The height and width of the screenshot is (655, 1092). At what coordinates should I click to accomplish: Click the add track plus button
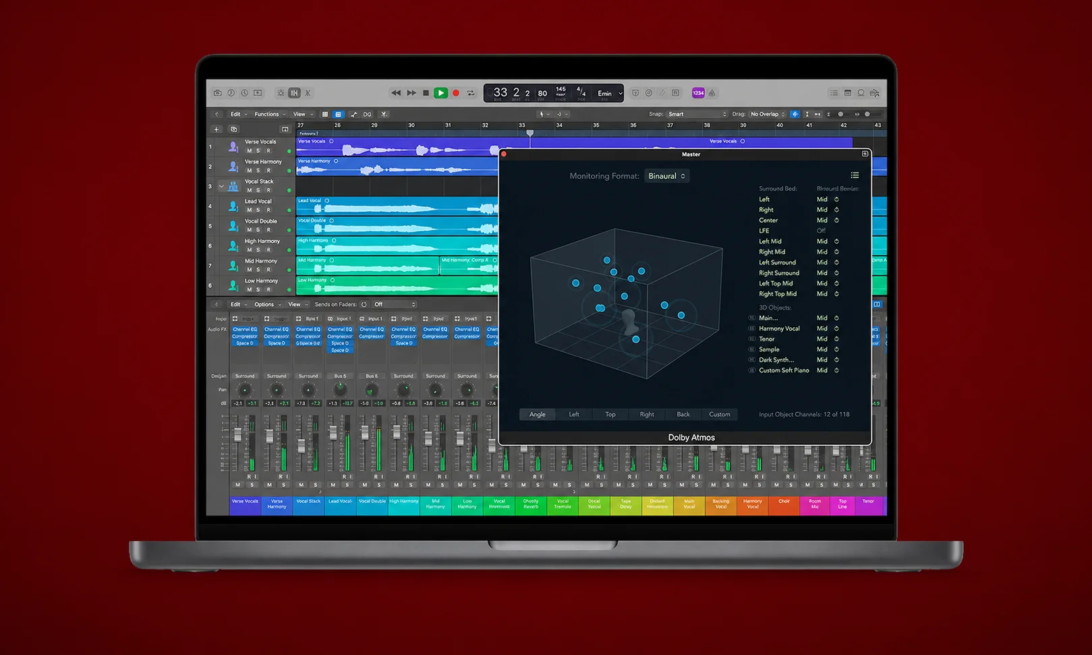(x=217, y=129)
